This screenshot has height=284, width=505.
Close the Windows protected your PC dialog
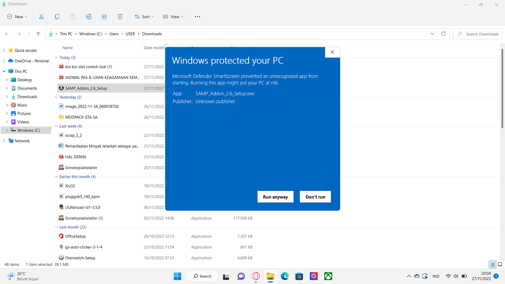click(332, 52)
